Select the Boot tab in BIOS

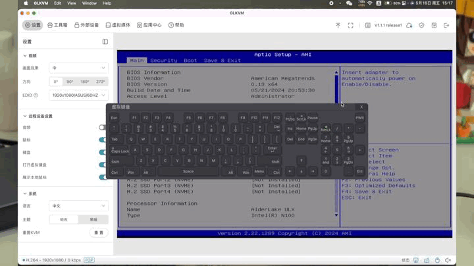[190, 61]
